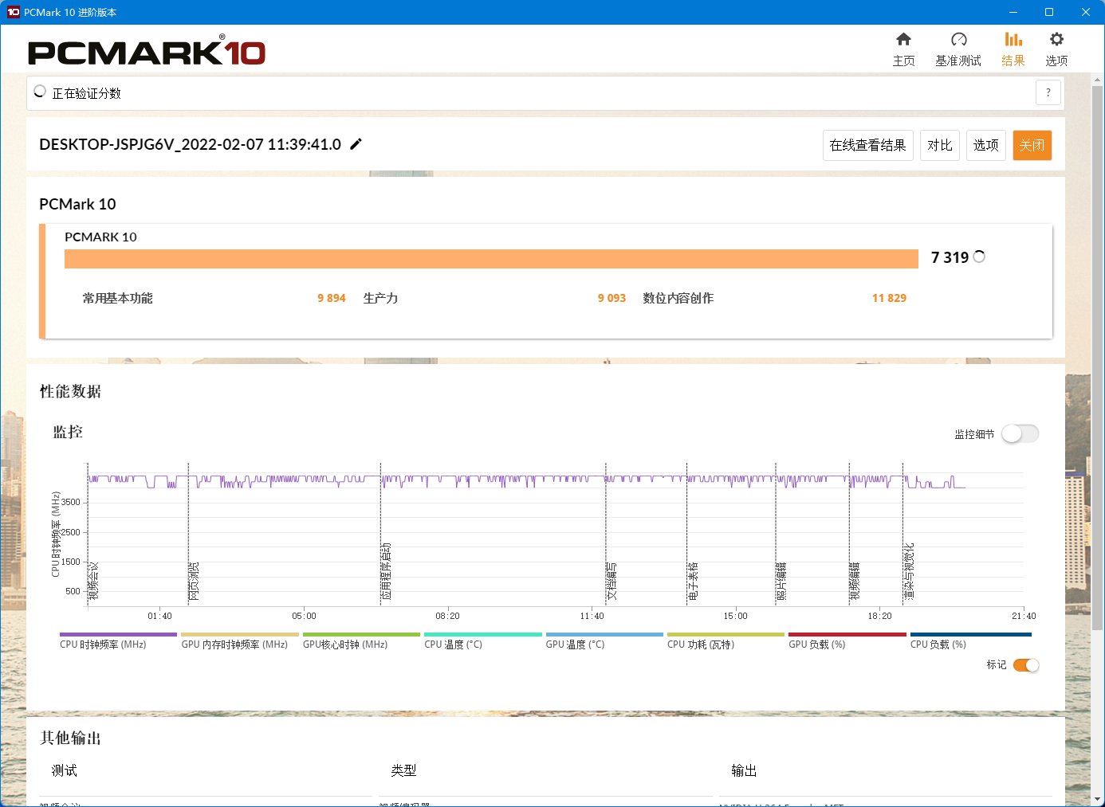
Task: Click the 视频编辑 marker in chart
Action: (855, 581)
